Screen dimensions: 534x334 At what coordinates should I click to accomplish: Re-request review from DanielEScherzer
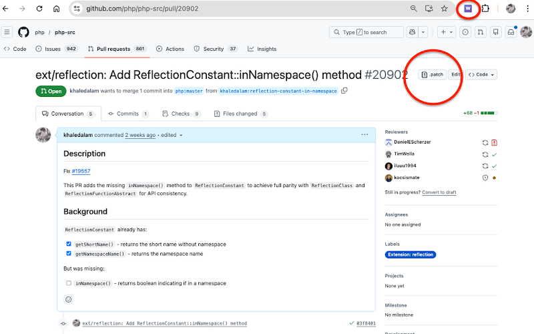coord(485,143)
